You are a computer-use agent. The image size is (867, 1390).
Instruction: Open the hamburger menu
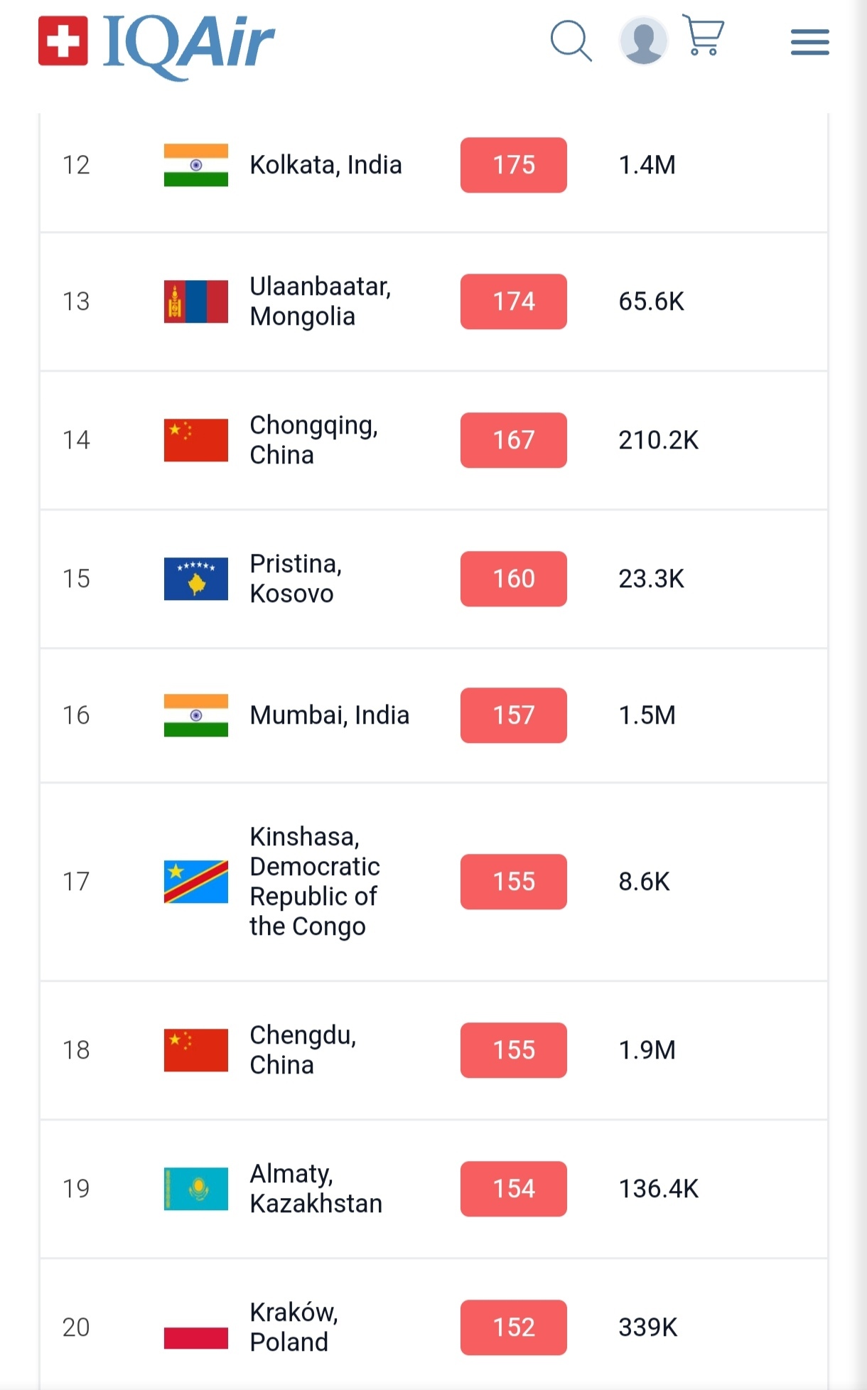pyautogui.click(x=809, y=43)
